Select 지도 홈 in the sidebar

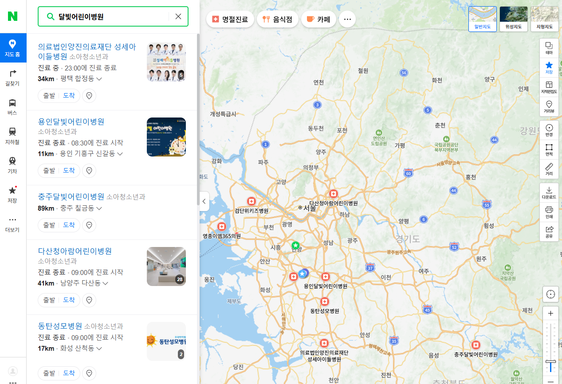tap(12, 47)
